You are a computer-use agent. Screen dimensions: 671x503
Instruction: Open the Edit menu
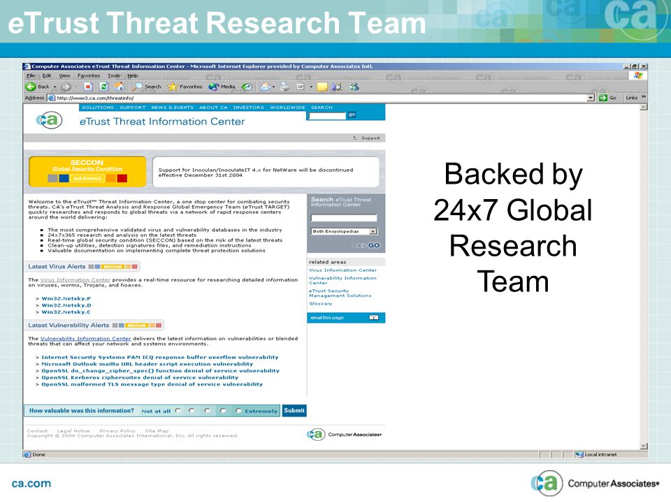coord(47,75)
